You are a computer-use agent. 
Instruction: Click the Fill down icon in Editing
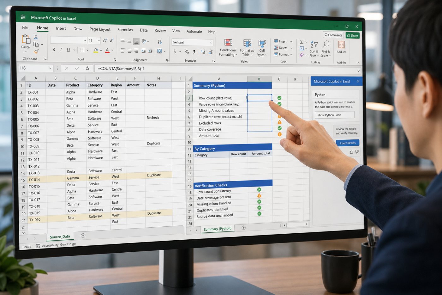[x=302, y=48]
